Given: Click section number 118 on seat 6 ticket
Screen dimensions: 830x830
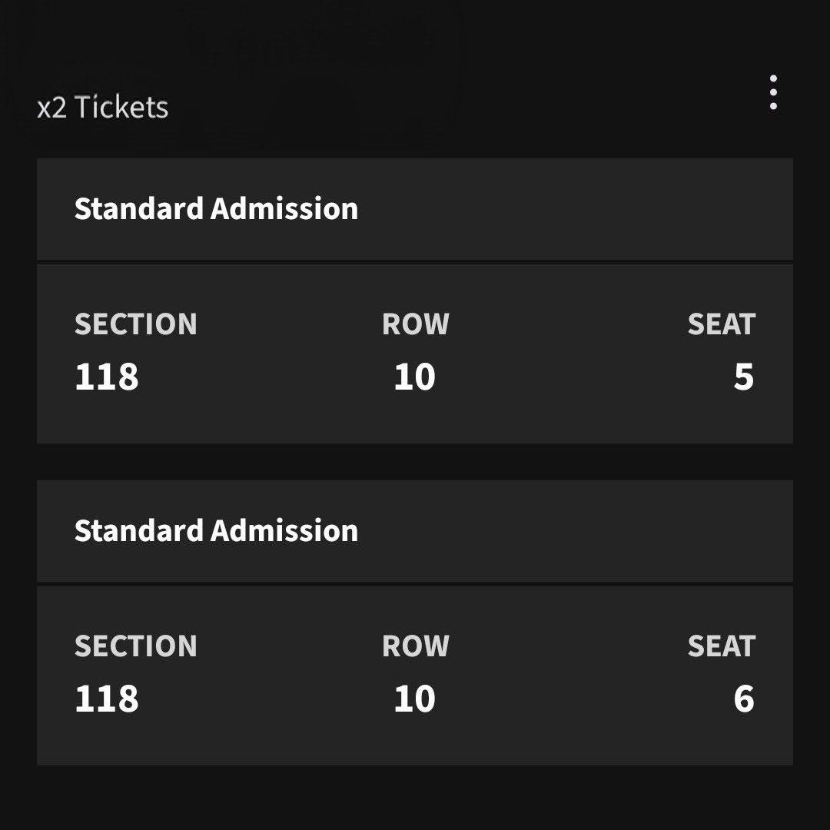Looking at the screenshot, I should click(107, 699).
